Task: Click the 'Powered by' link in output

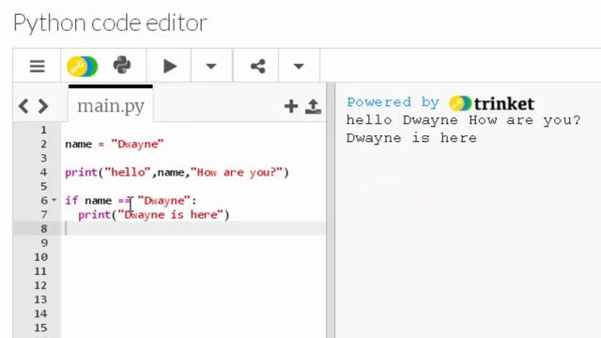Action: (393, 102)
